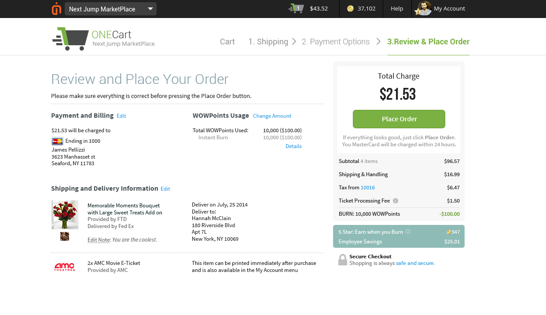Click the Ticket Processing Fee amount $1.50

click(x=453, y=201)
